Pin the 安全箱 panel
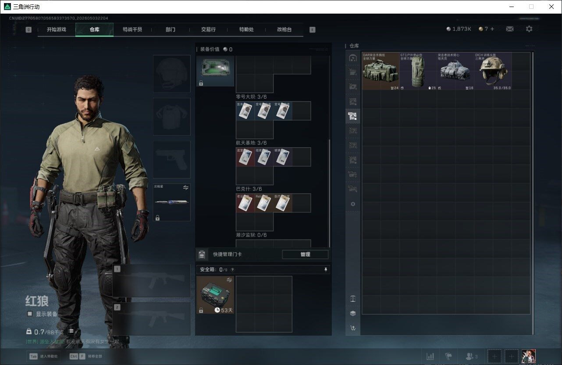Image resolution: width=562 pixels, height=365 pixels. 326,269
